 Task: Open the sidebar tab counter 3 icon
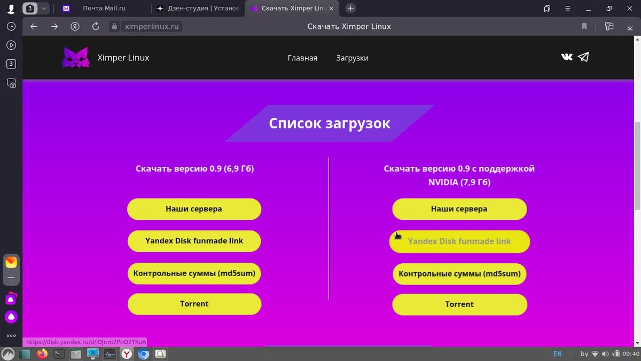pos(11,64)
